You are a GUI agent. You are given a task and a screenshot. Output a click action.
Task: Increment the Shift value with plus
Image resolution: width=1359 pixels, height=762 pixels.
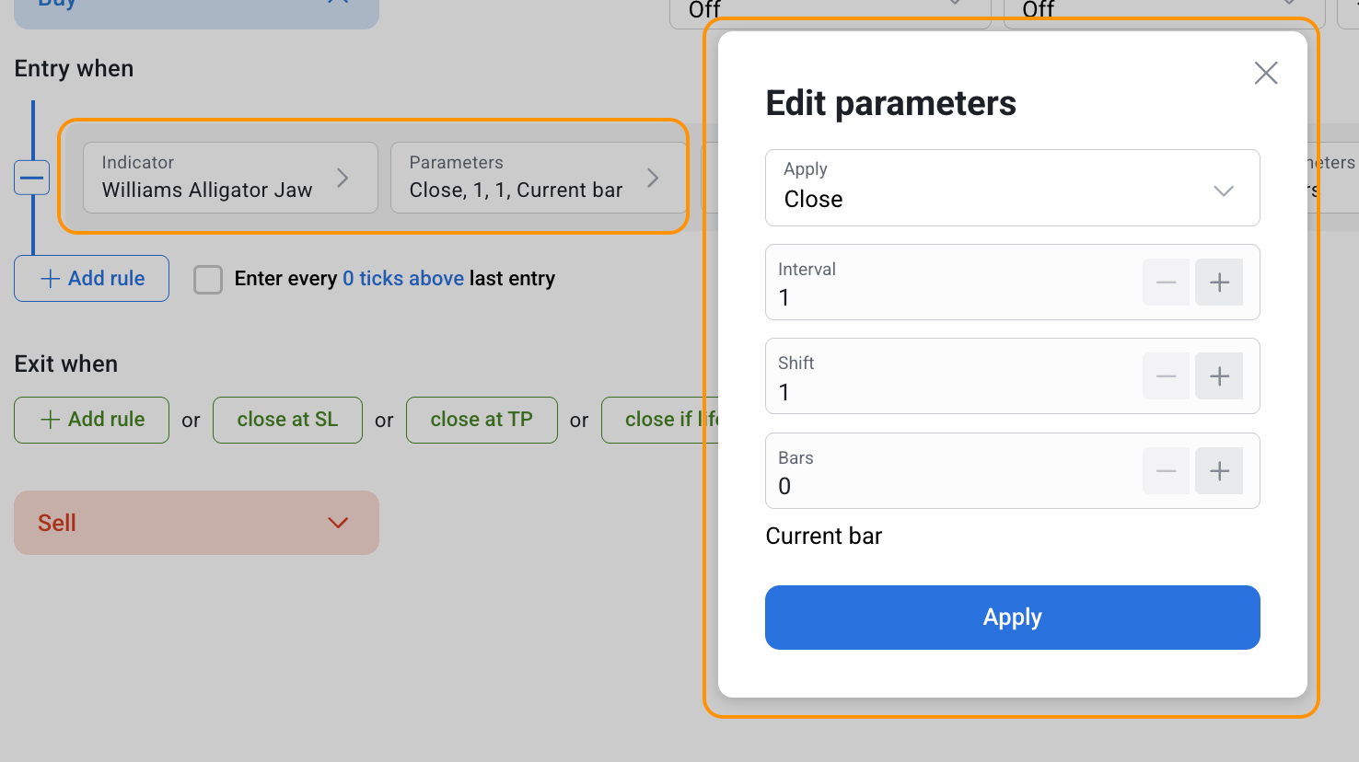pyautogui.click(x=1219, y=376)
